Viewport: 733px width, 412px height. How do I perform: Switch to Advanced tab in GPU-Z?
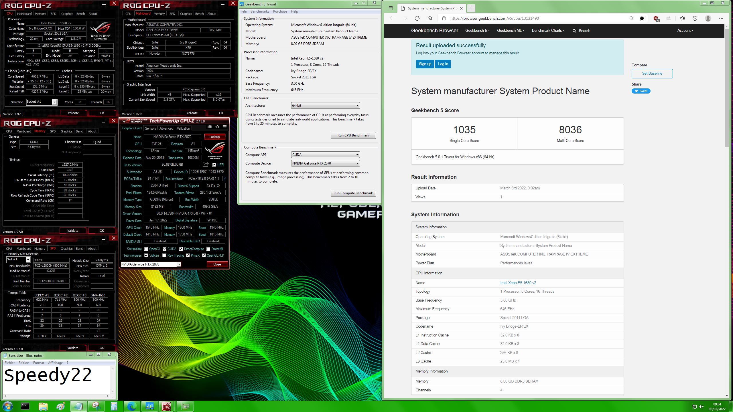[x=166, y=128]
